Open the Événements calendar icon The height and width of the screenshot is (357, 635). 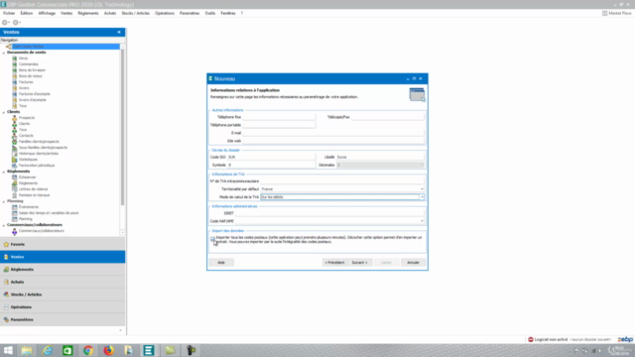pyautogui.click(x=15, y=207)
